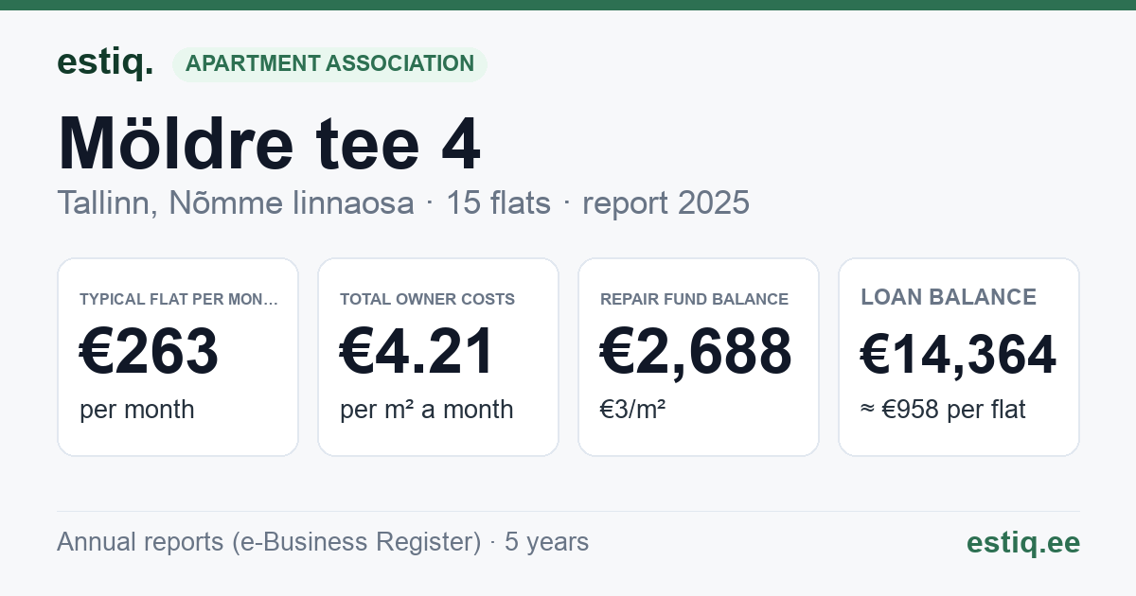Viewport: 1136px width, 596px height.
Task: Click the €3/m² caption
Action: pos(633,410)
